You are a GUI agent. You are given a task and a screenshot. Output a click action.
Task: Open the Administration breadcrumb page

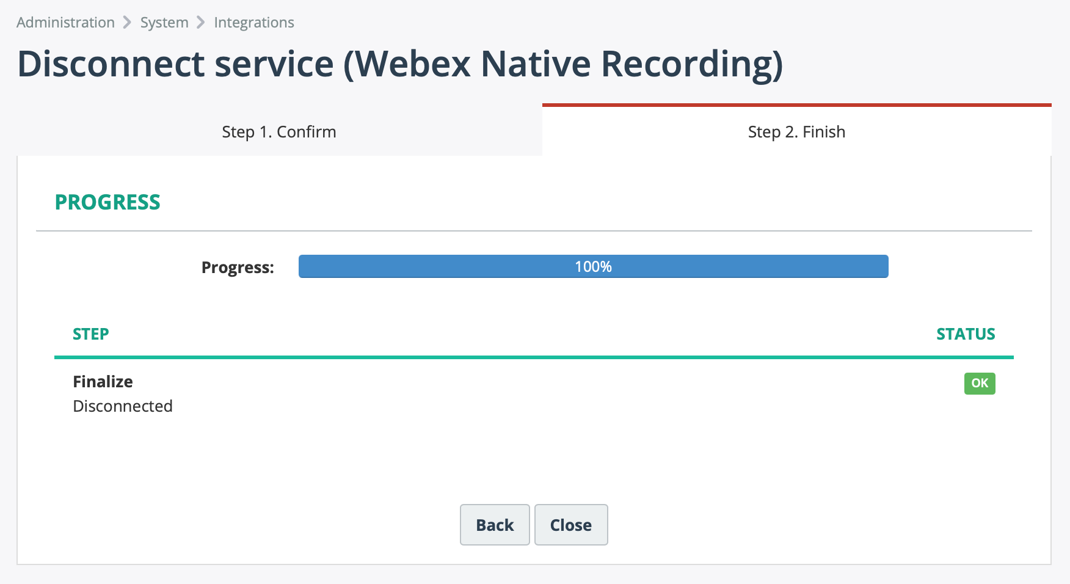point(65,22)
